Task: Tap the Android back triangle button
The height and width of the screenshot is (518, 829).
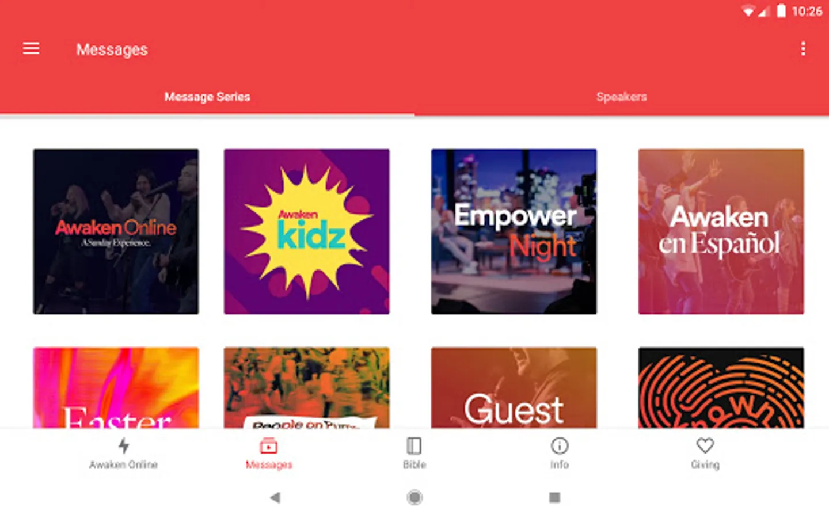Action: [x=275, y=497]
